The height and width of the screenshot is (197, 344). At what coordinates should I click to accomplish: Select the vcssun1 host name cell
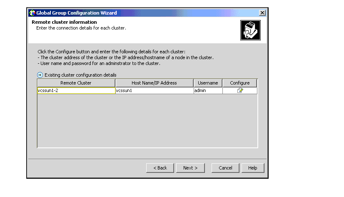tap(154, 91)
